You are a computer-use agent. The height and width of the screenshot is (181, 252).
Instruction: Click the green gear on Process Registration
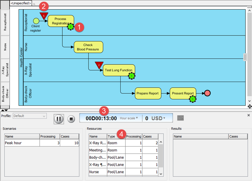click(71, 27)
